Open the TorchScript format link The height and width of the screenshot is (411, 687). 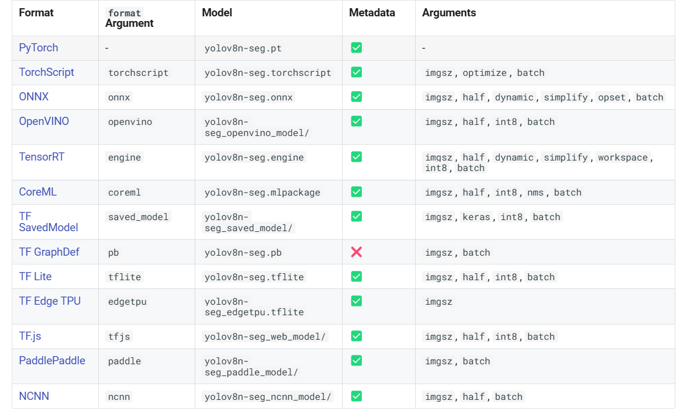click(x=46, y=72)
